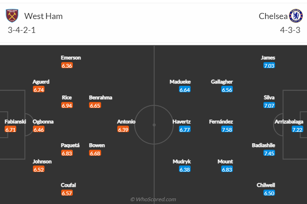Click the Chilwell player name
Image resolution: width=307 pixels, height=204 pixels.
[x=266, y=185]
